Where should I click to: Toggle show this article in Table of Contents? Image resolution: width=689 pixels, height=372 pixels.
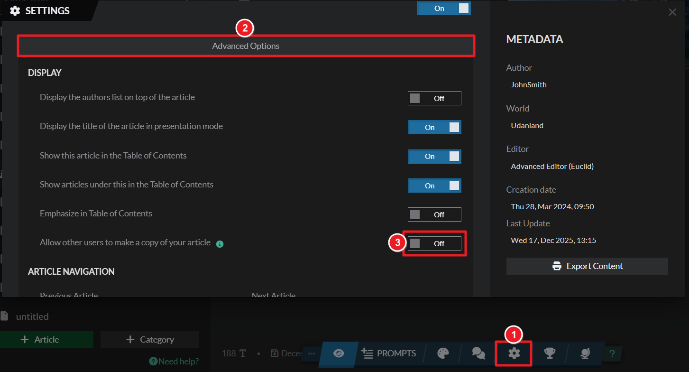tap(434, 157)
